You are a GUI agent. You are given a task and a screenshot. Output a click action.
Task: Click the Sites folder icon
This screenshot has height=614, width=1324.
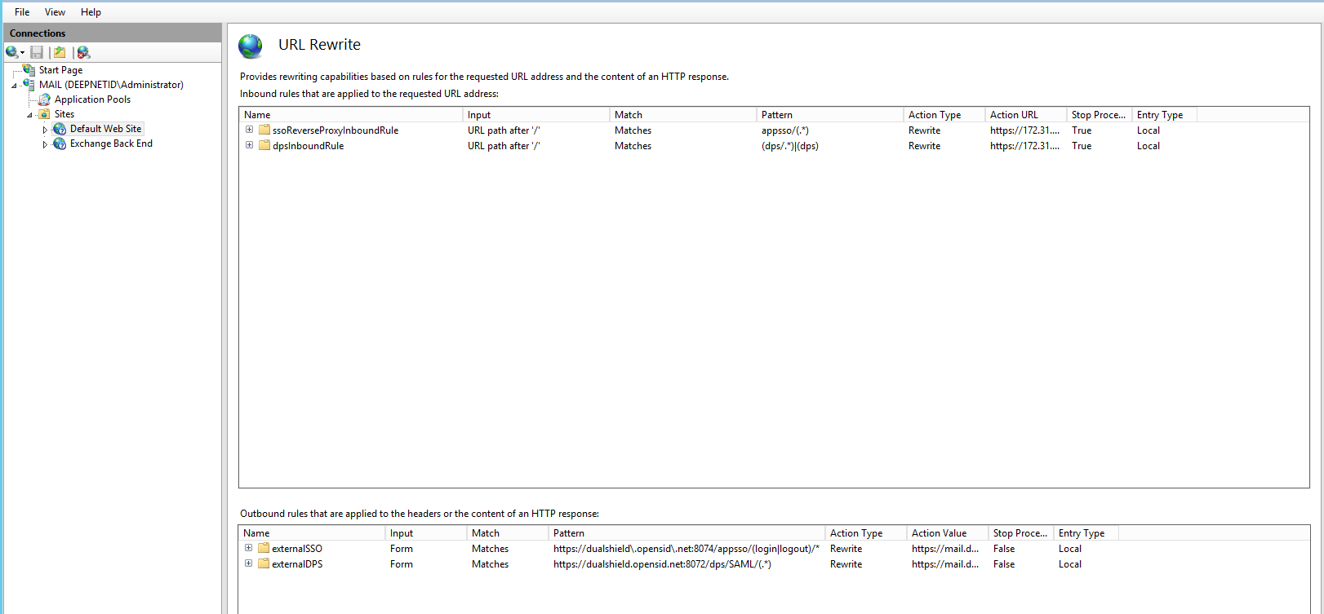point(45,114)
